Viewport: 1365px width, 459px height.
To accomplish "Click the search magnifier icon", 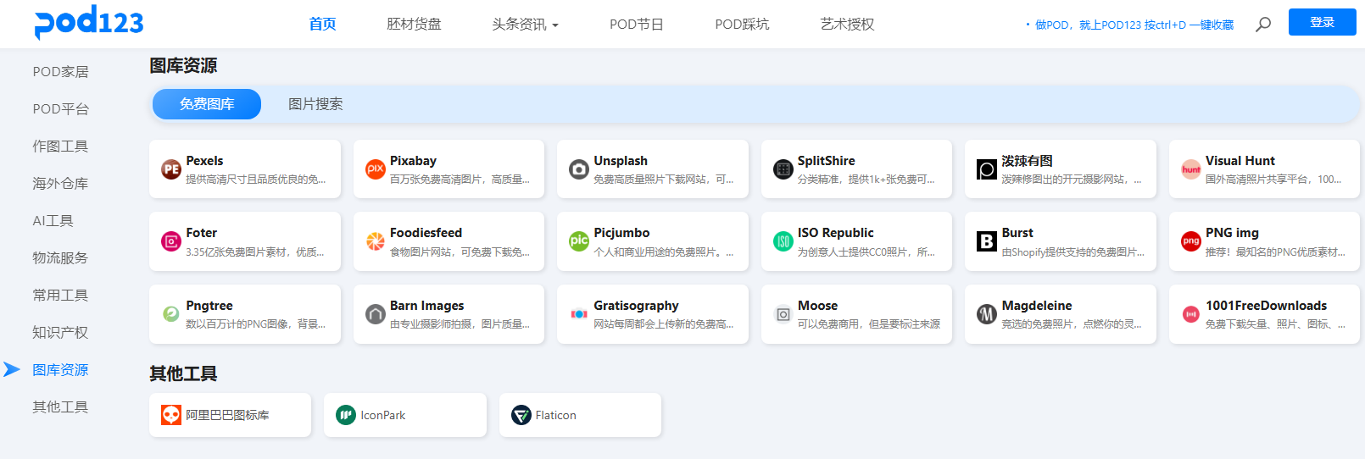I will [1263, 25].
